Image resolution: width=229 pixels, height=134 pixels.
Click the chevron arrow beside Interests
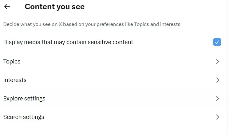click(x=218, y=80)
